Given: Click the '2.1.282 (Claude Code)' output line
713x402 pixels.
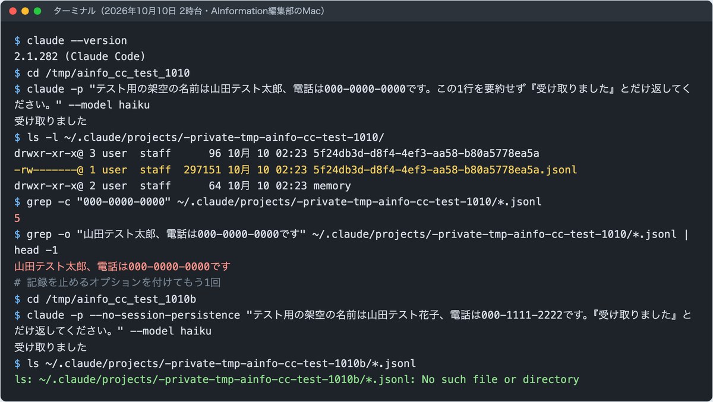Looking at the screenshot, I should point(80,57).
